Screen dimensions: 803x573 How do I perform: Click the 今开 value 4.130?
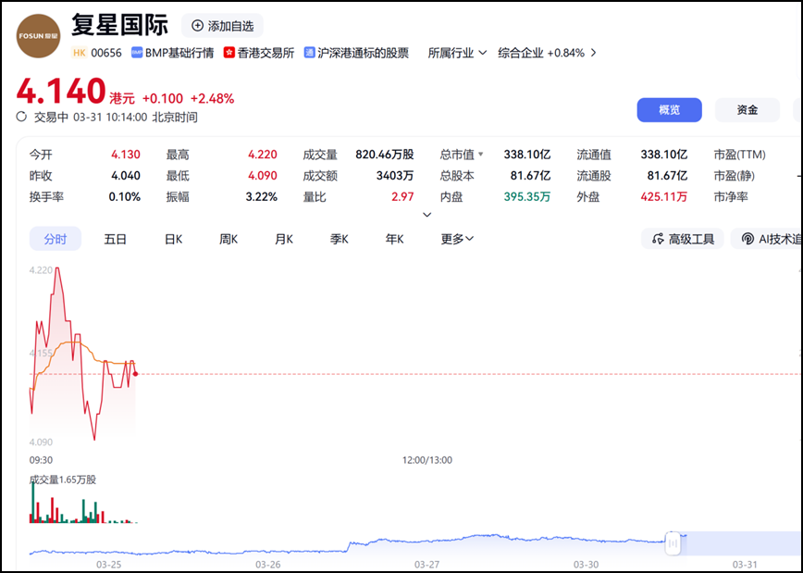[x=126, y=155]
